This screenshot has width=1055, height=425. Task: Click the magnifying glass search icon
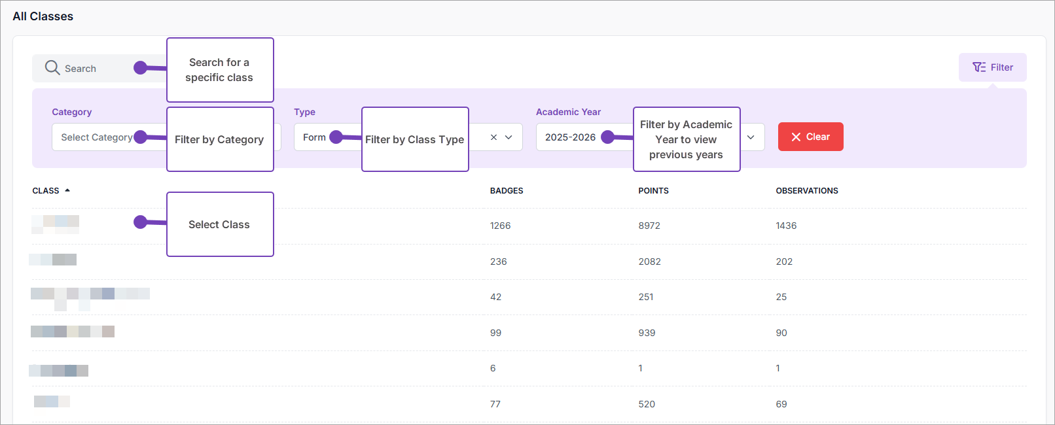pyautogui.click(x=52, y=68)
